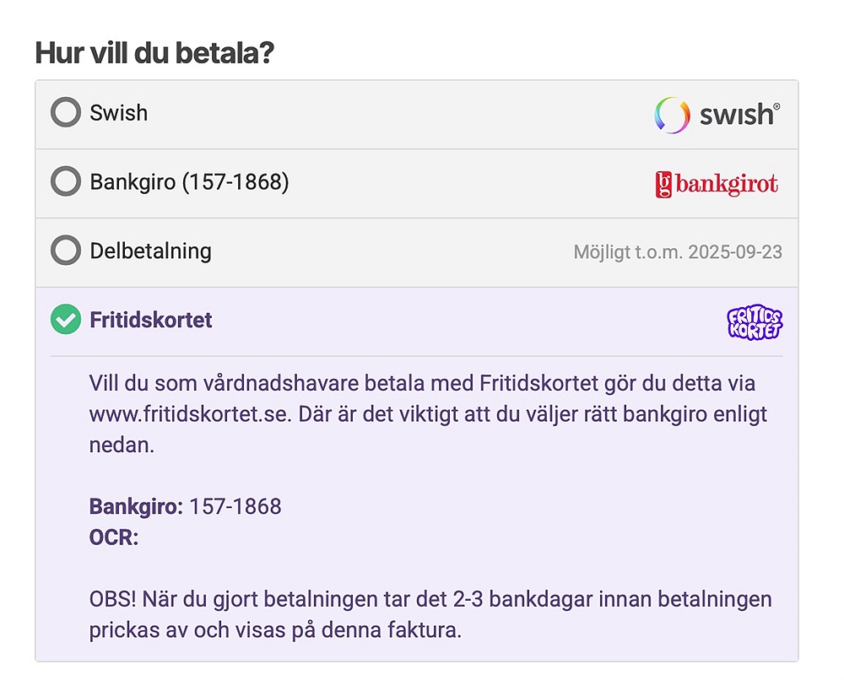
Task: Click the green Fritidskortet checkmark
Action: 65,320
